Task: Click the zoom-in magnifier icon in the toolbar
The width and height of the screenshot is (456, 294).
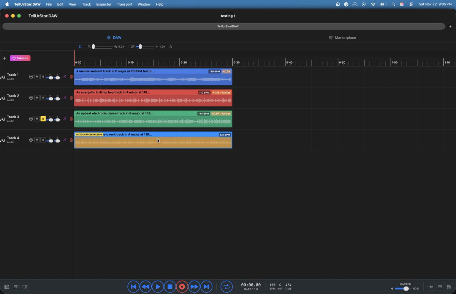Action: coord(115,47)
